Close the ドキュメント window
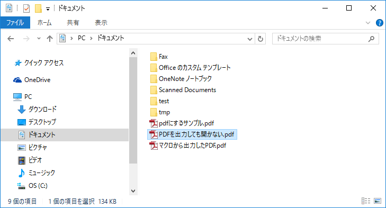The width and height of the screenshot is (386, 208). 373,8
